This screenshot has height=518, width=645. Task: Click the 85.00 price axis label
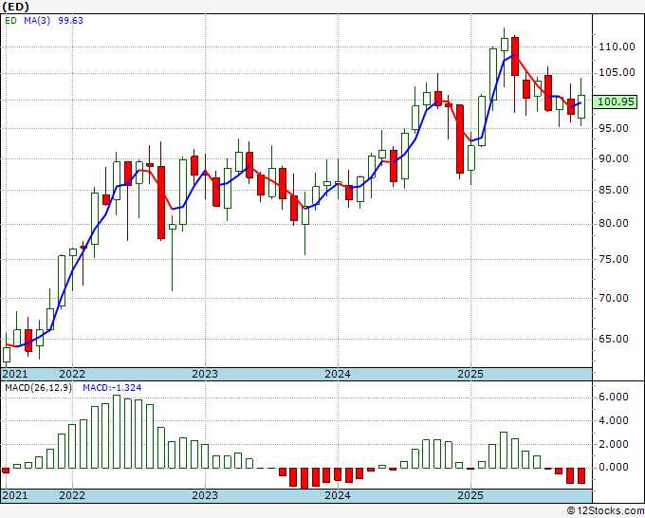(x=614, y=190)
